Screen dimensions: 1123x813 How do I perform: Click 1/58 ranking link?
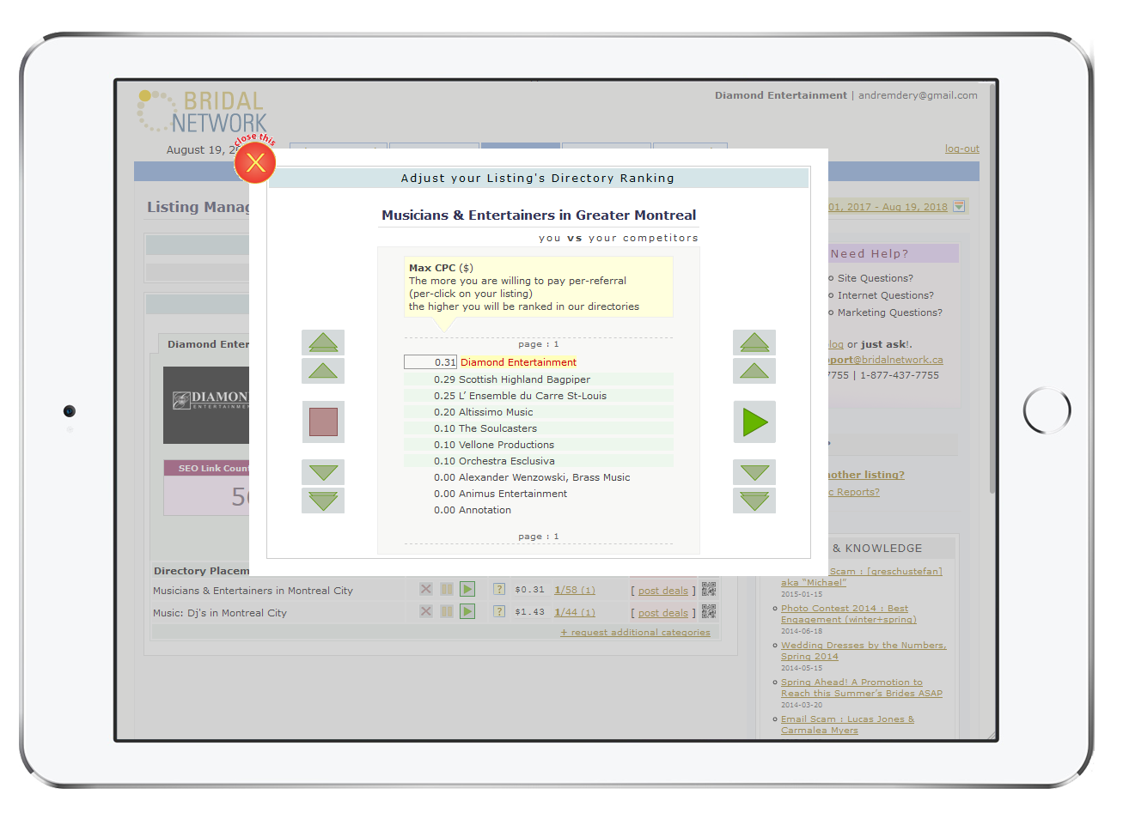(x=574, y=590)
